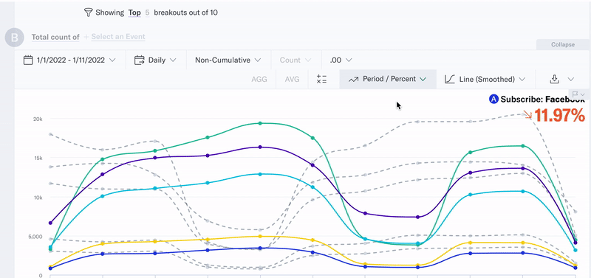The width and height of the screenshot is (591, 278).
Task: Open the Line (Smoothed) chart type dropdown
Action: click(x=485, y=80)
